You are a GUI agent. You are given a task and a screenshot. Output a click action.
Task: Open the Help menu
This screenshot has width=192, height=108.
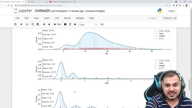(x=91, y=18)
